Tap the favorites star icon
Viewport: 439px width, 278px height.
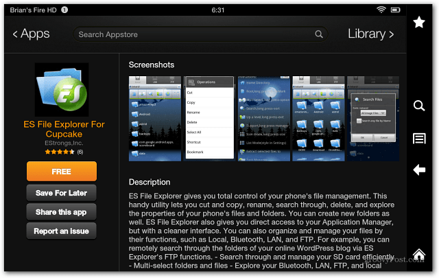(x=419, y=22)
